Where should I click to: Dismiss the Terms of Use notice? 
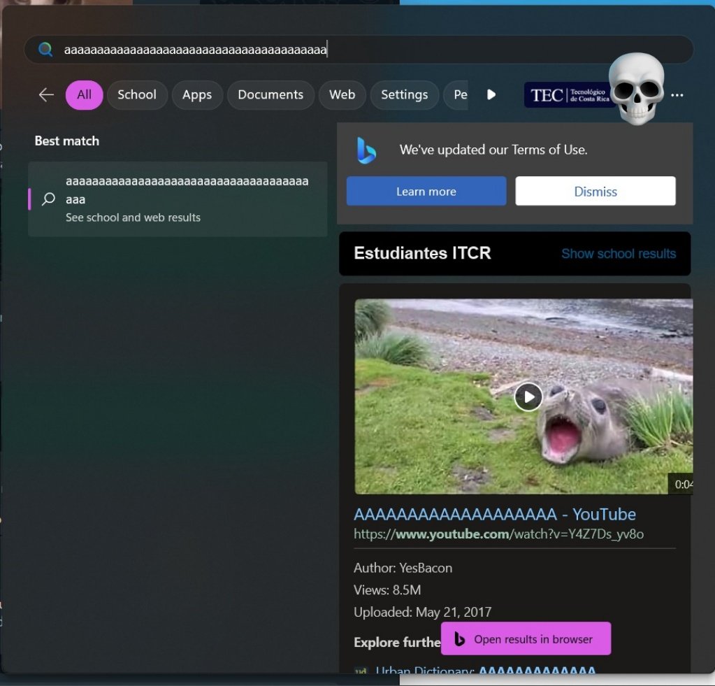tap(595, 191)
